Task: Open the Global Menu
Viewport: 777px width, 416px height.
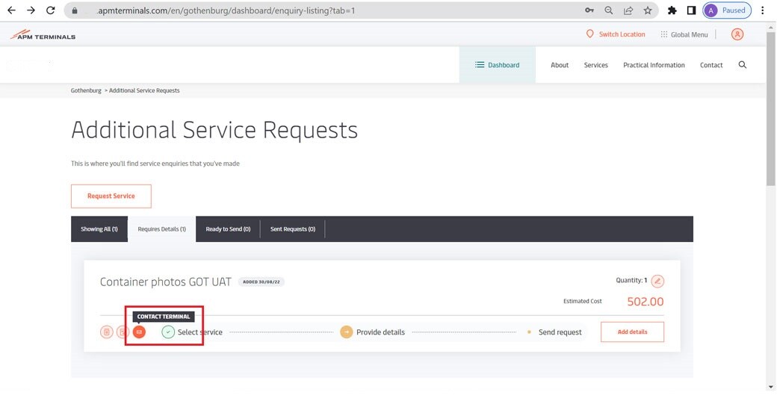Action: click(684, 34)
